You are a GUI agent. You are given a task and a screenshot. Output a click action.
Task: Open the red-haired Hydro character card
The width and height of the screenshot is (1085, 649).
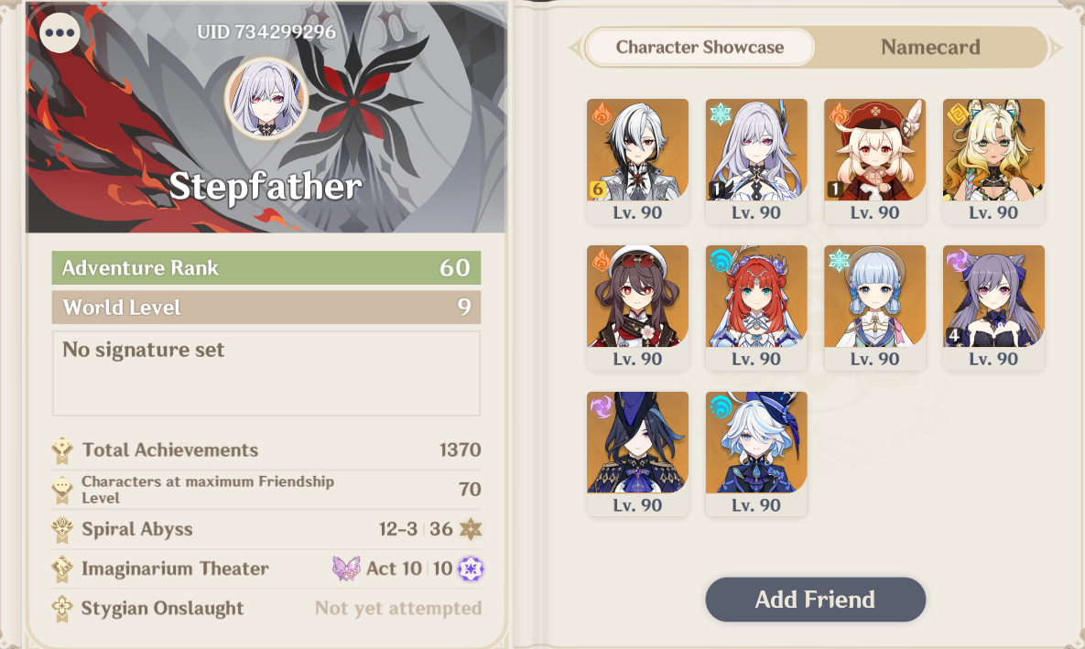click(755, 308)
